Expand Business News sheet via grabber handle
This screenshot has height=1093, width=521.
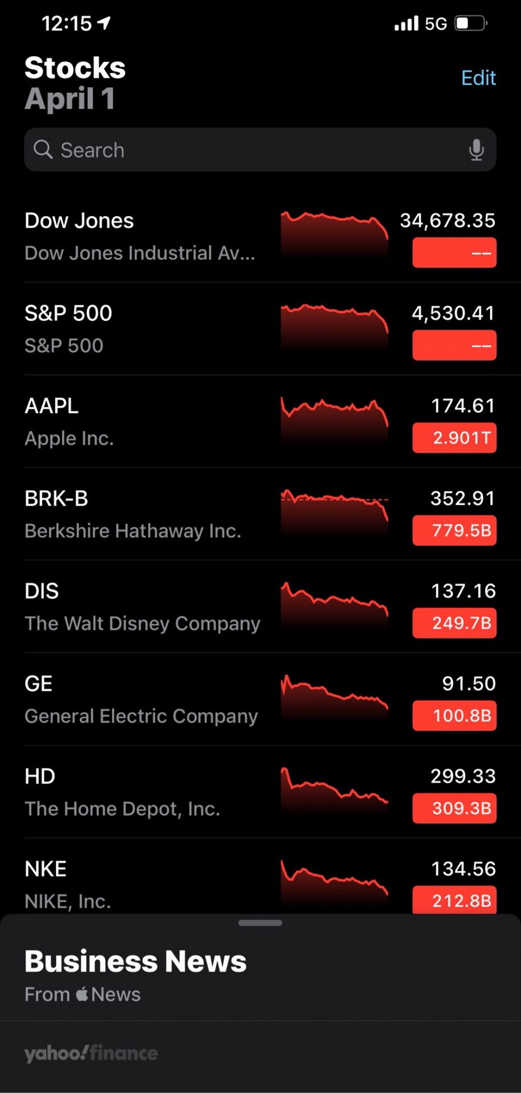[260, 923]
